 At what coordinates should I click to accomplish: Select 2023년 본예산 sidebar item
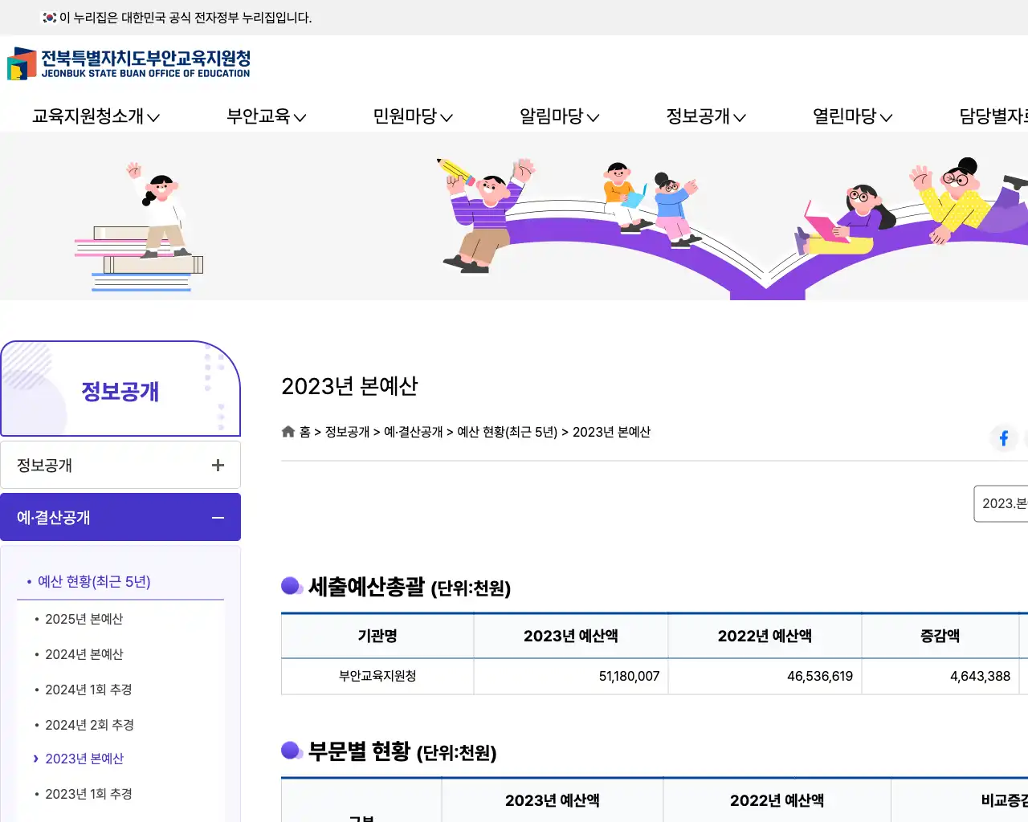coord(84,759)
